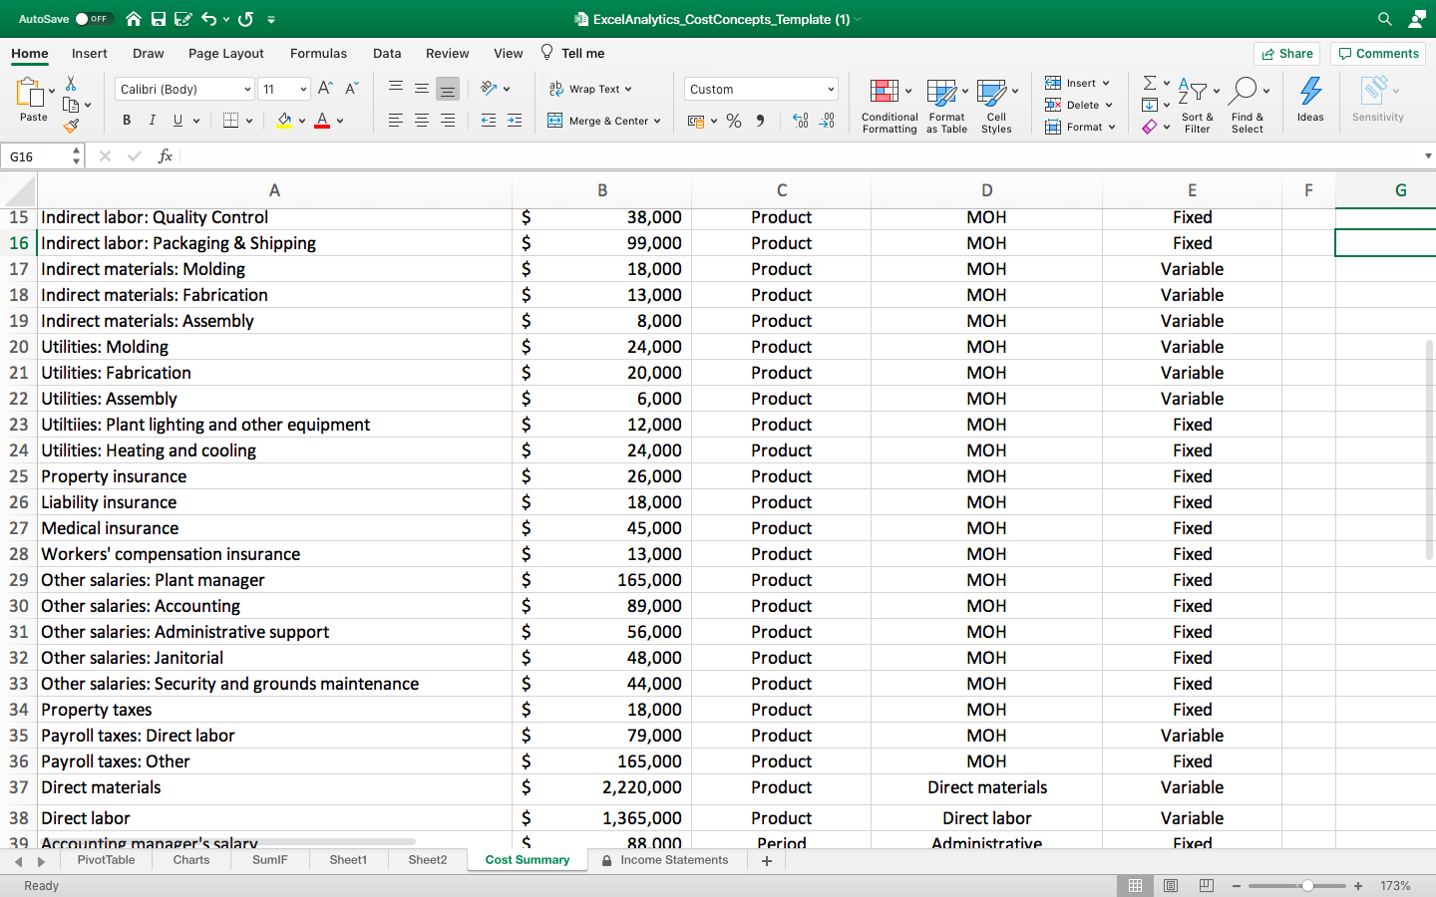Click the Undo arrow icon

click(x=208, y=19)
